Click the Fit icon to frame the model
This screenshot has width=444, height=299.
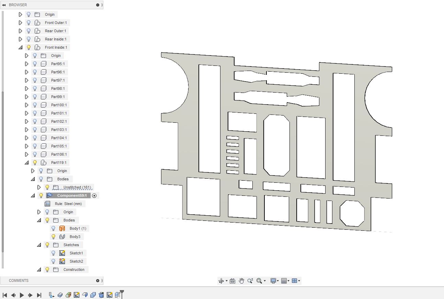pyautogui.click(x=259, y=280)
